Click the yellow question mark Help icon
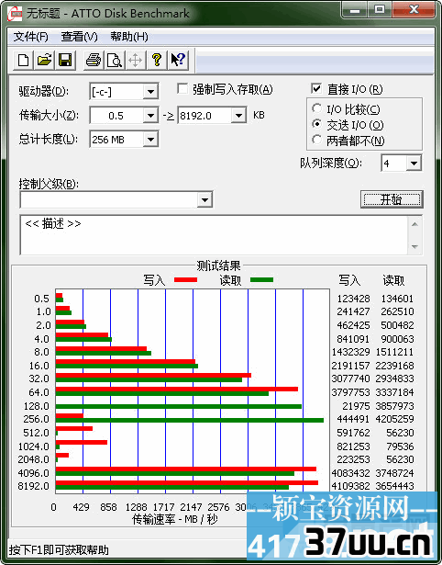Screen dimensions: 442x565 (157, 60)
